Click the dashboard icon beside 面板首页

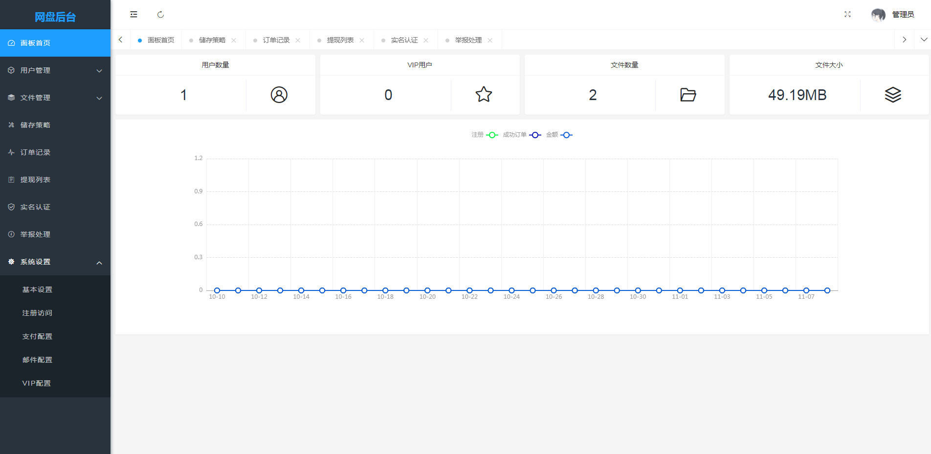11,43
